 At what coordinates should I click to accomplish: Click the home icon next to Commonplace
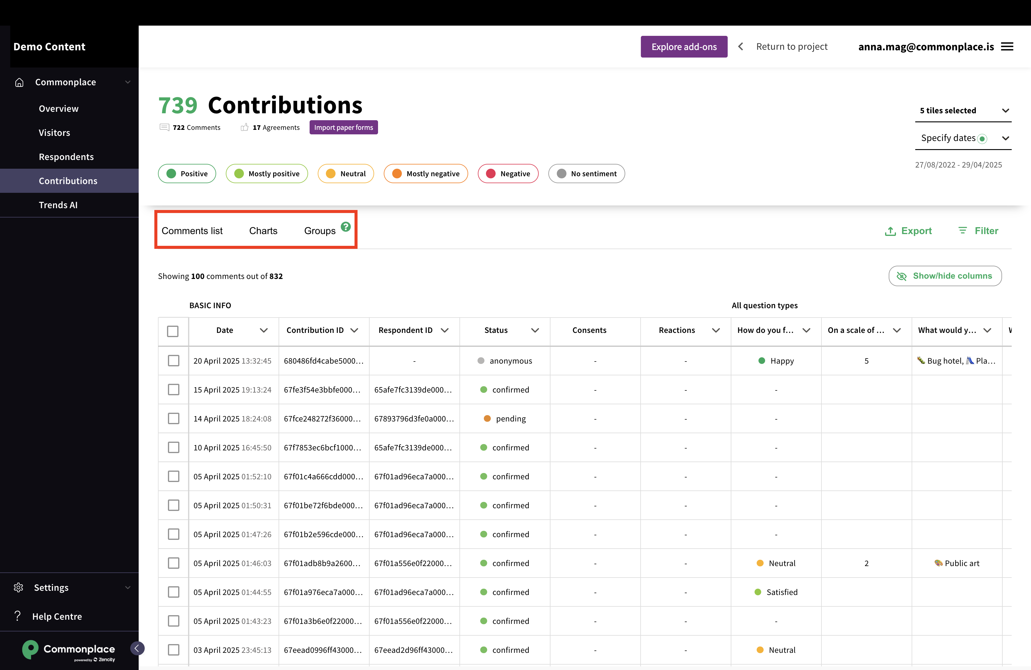pyautogui.click(x=19, y=82)
